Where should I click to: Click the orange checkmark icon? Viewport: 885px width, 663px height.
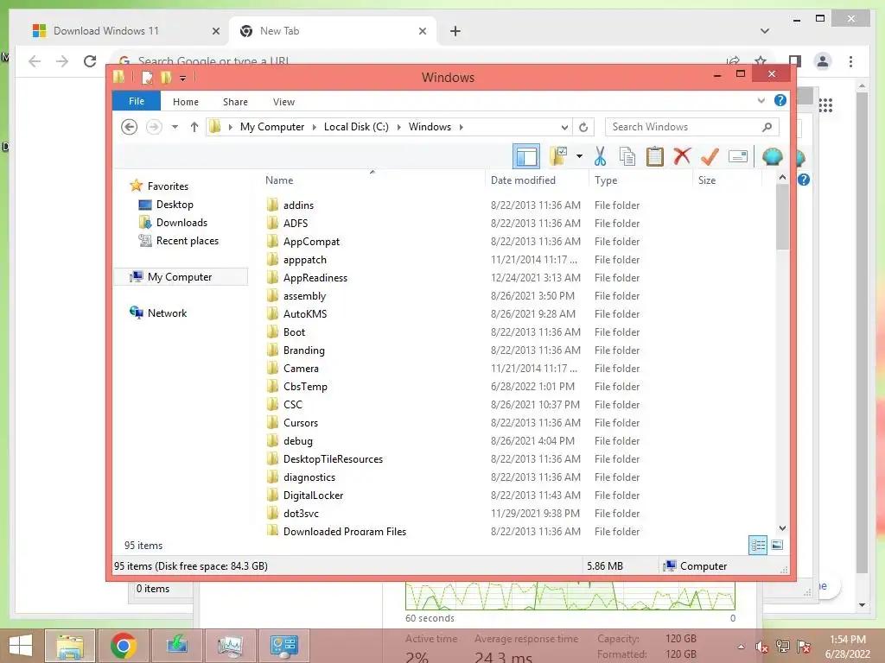(710, 156)
